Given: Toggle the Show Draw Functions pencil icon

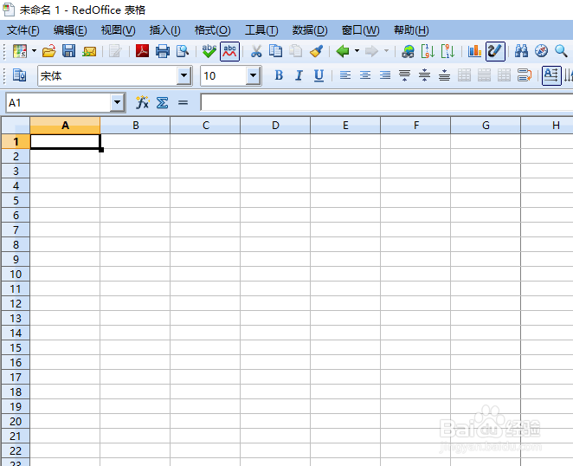Looking at the screenshot, I should click(495, 51).
